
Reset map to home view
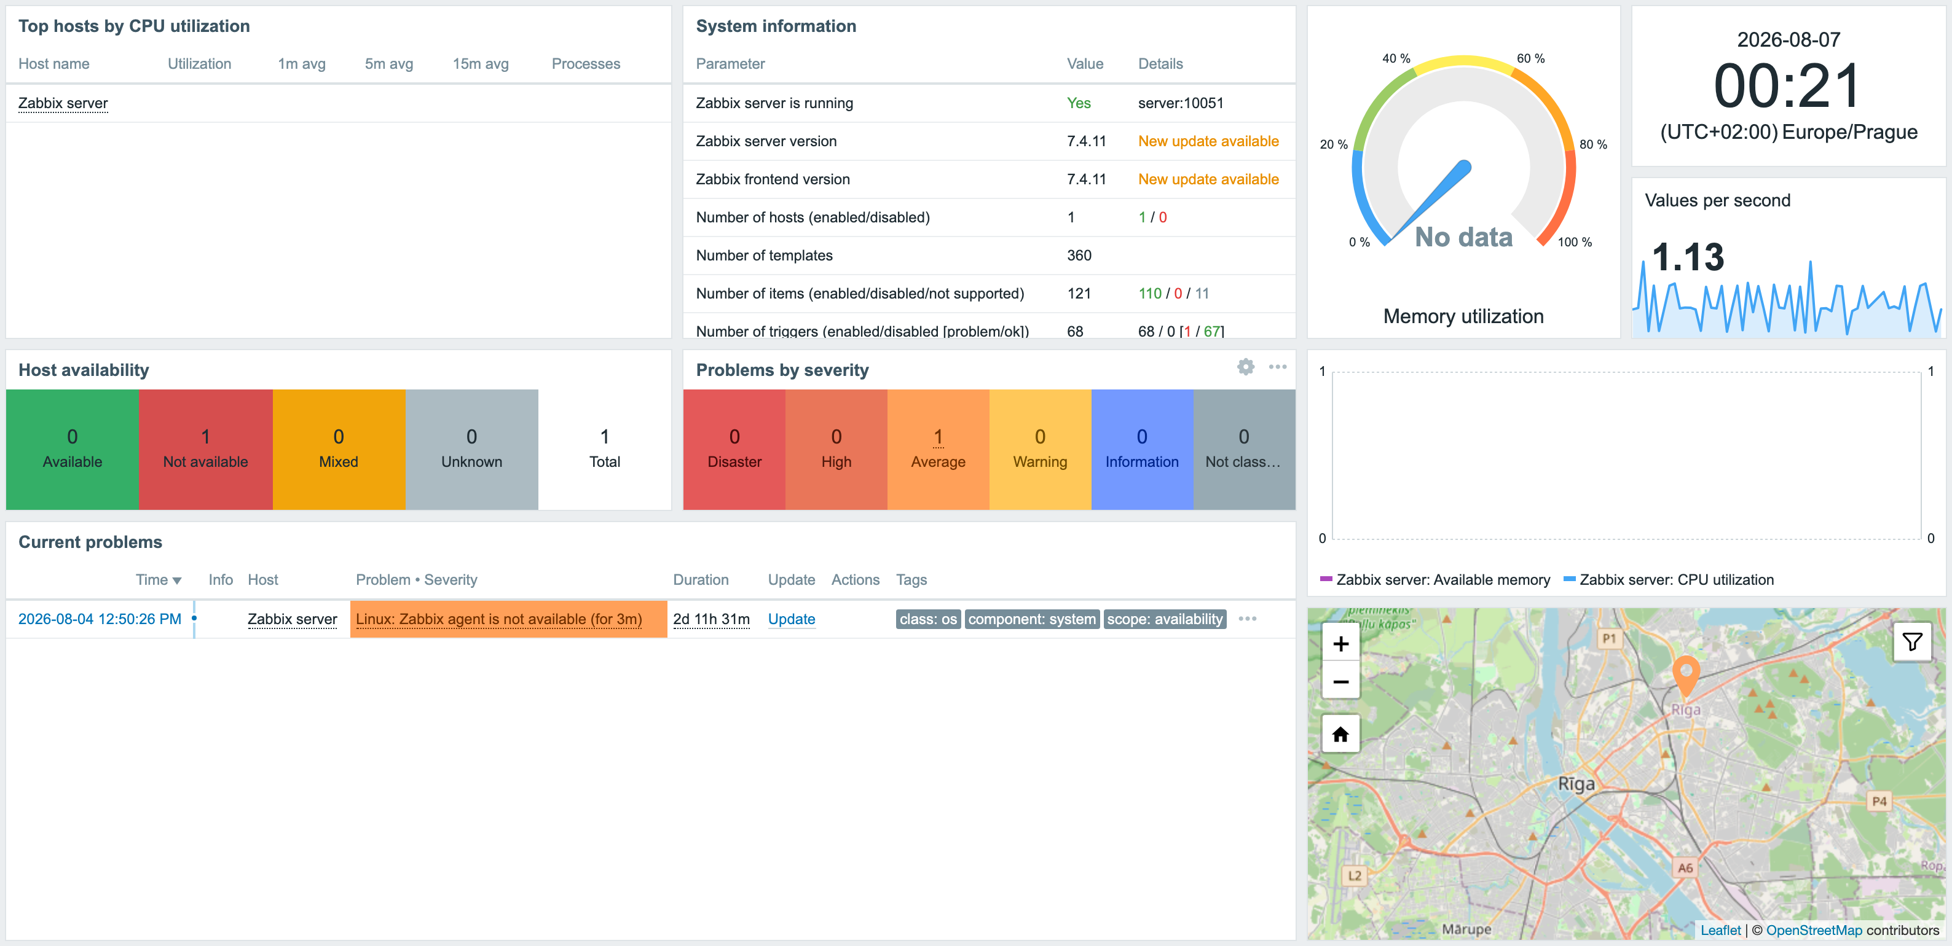pyautogui.click(x=1340, y=734)
